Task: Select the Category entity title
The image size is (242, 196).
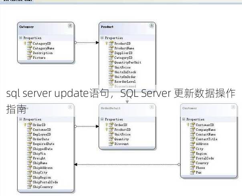Action: [26, 27]
